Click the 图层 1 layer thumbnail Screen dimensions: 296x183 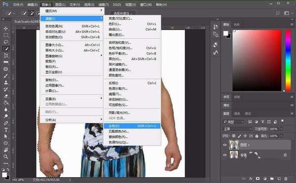pos(234,145)
